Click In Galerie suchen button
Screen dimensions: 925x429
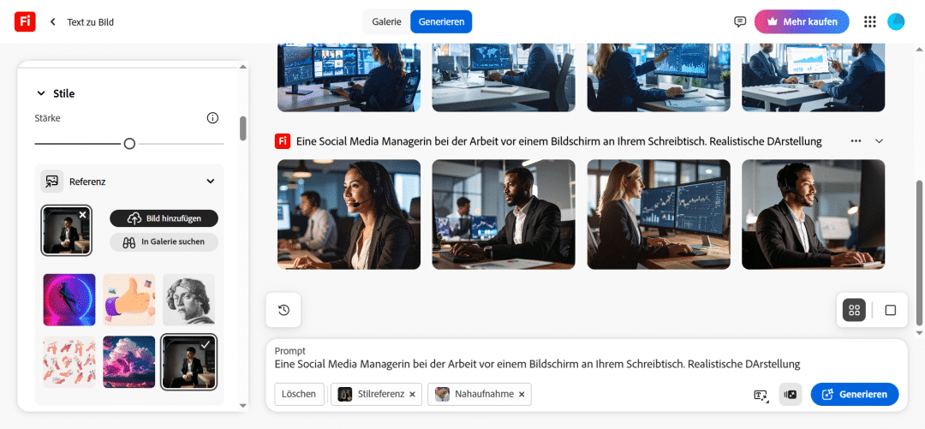[x=164, y=242]
